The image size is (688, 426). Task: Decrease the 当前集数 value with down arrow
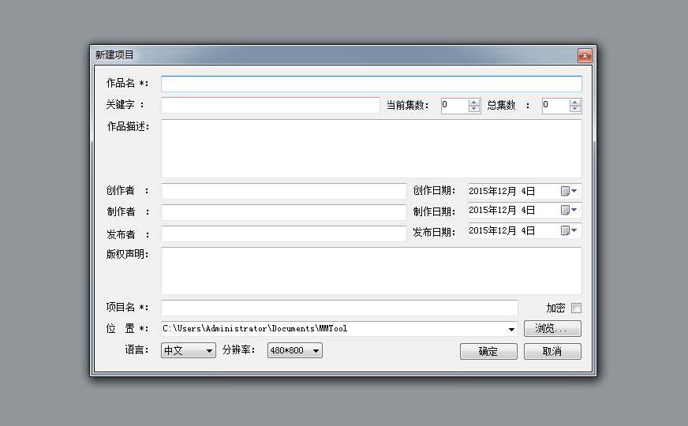[x=473, y=109]
